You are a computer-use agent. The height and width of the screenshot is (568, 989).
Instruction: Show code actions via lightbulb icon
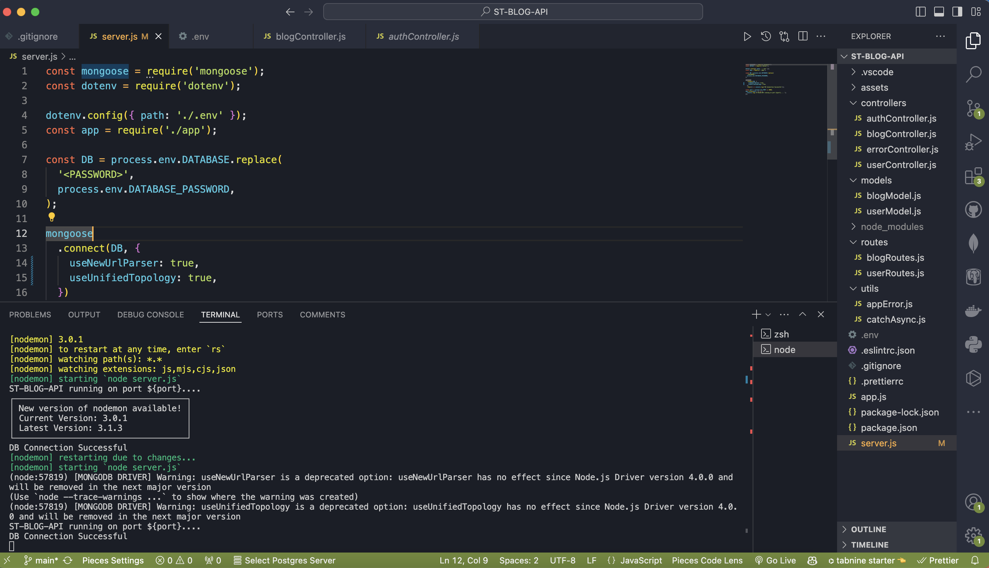pyautogui.click(x=51, y=217)
